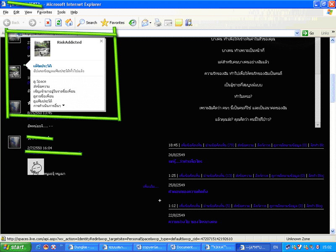The height and width of the screenshot is (252, 336).
Task: Click the Mail envelope toolbar icon
Action: coord(145,23)
